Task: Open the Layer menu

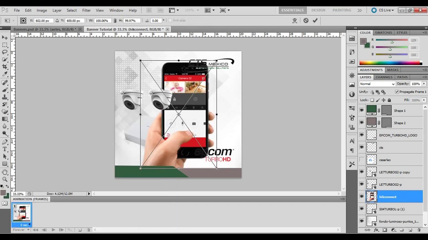Action: [57, 10]
